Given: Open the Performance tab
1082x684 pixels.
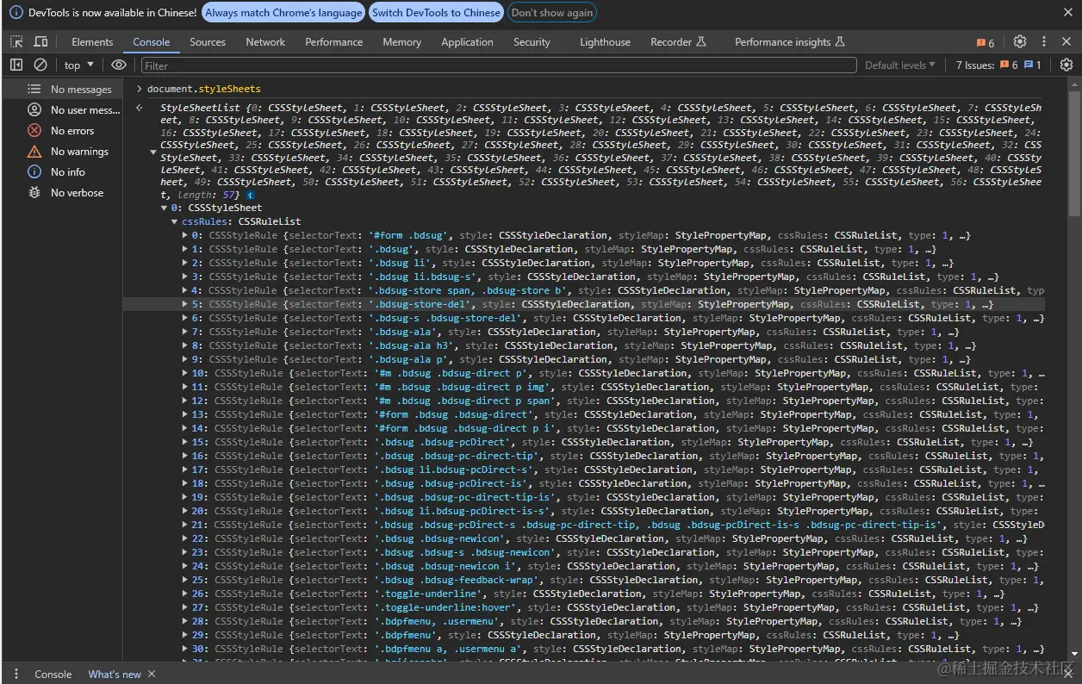Looking at the screenshot, I should 334,42.
